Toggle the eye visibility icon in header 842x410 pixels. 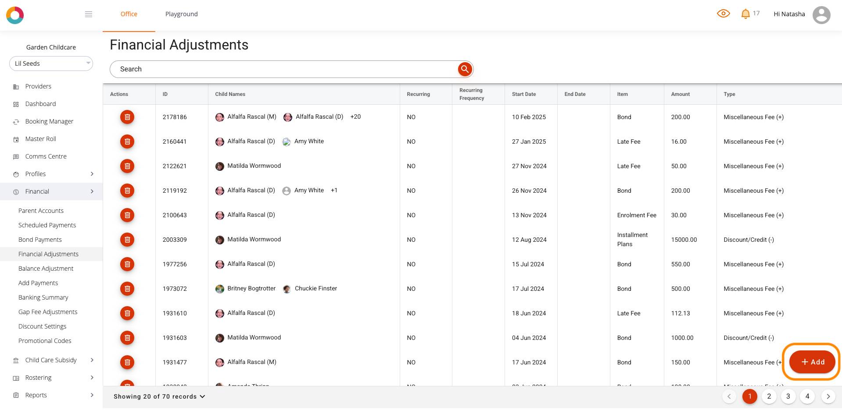pyautogui.click(x=723, y=14)
